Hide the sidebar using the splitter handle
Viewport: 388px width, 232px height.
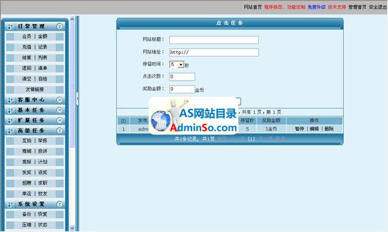78,99
